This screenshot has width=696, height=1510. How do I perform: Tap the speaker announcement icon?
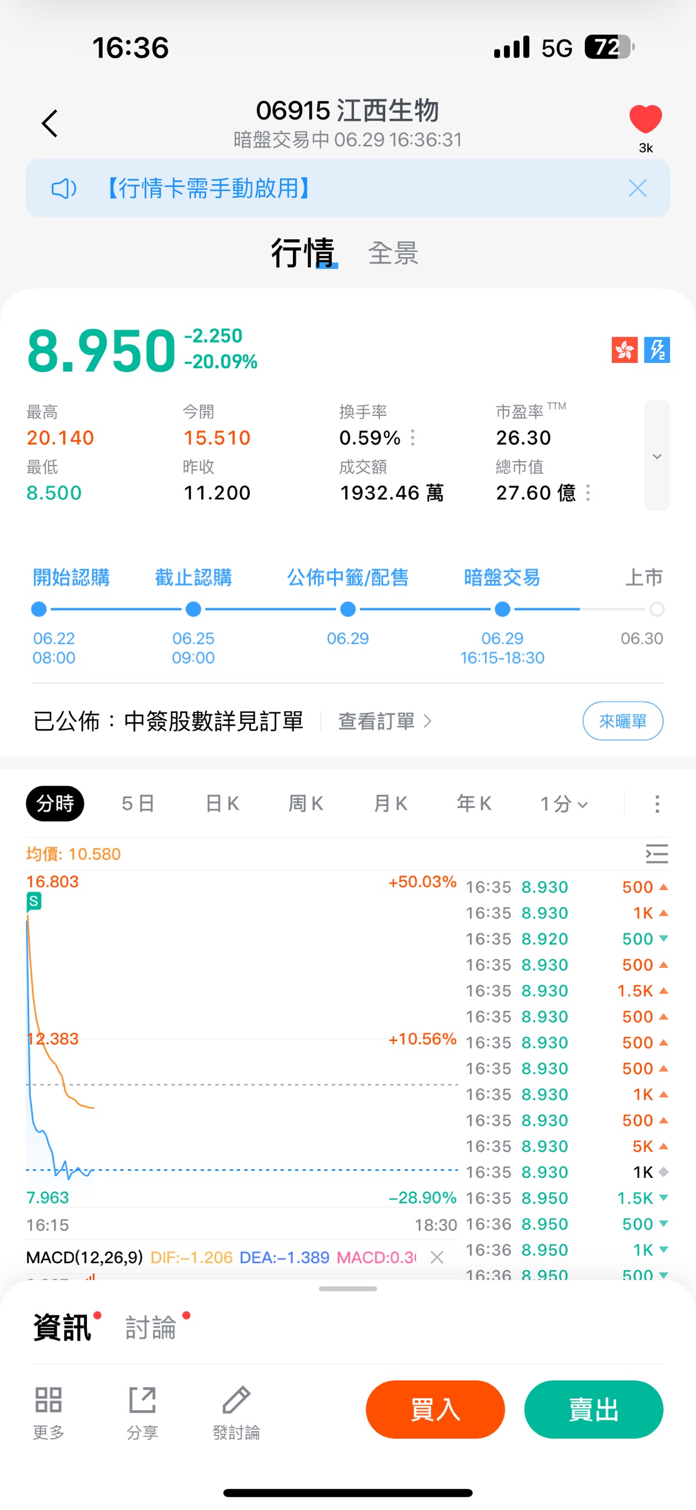pos(64,189)
